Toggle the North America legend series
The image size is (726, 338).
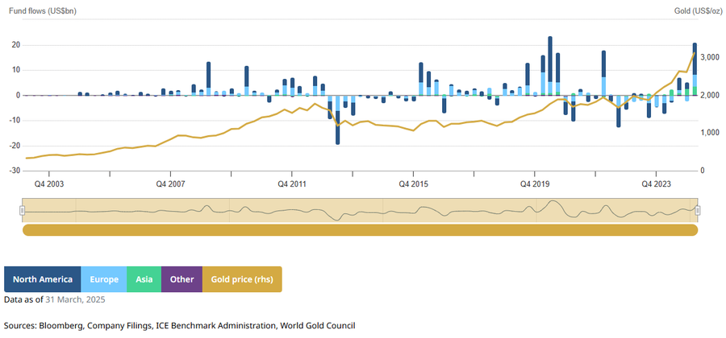pyautogui.click(x=43, y=279)
